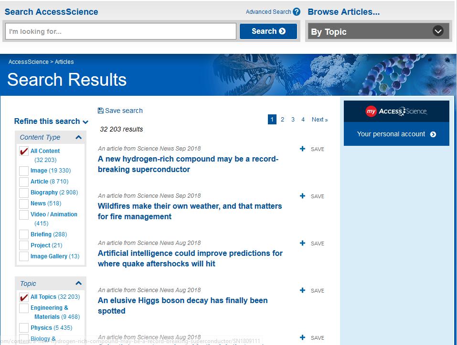Click the Image Gallery (13) filter label

pos(55,256)
